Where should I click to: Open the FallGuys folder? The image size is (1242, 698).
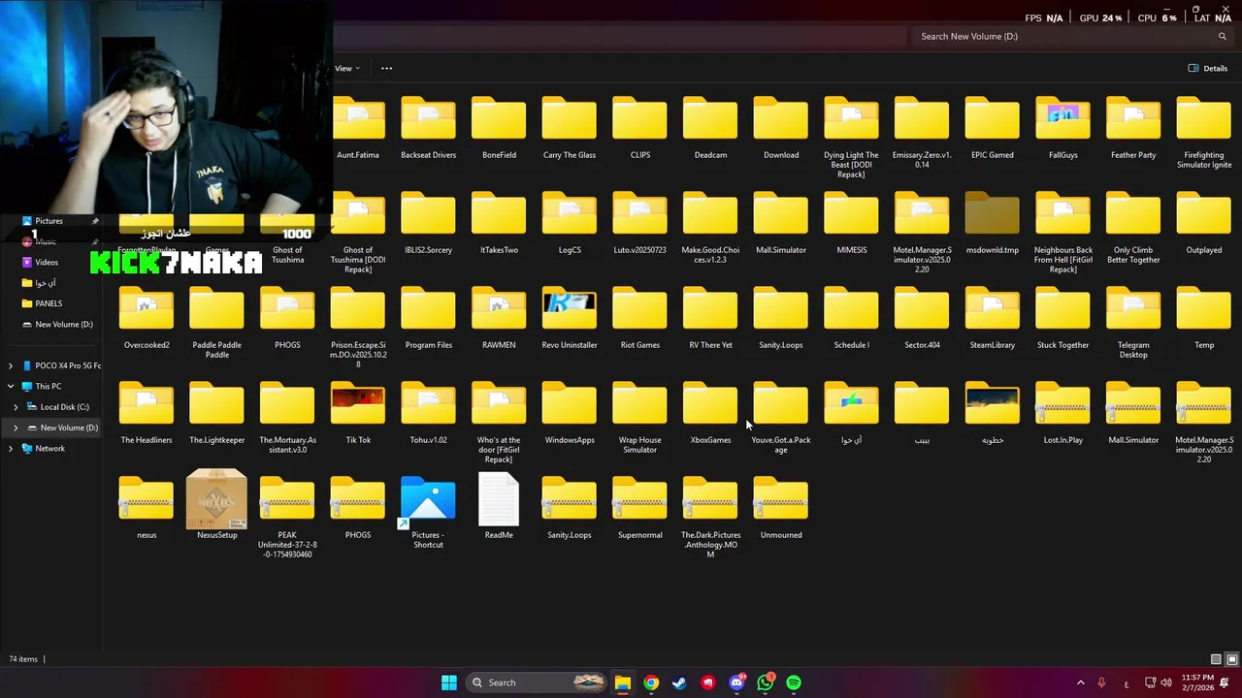tap(1063, 128)
